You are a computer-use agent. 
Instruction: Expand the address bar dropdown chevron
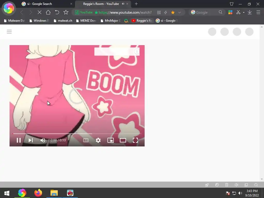click(x=180, y=12)
